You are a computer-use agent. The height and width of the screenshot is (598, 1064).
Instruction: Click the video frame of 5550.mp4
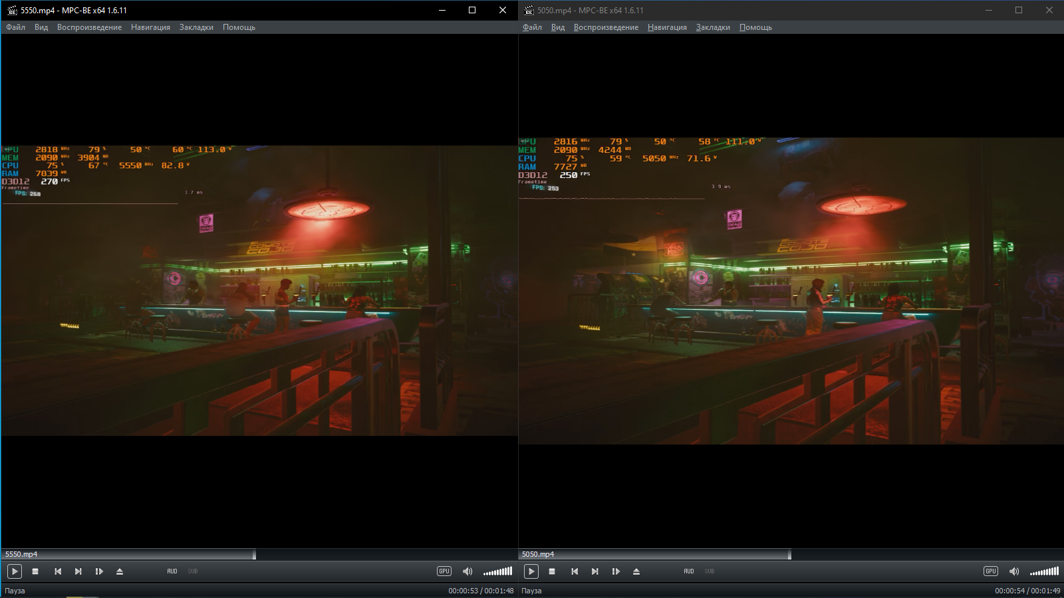(259, 290)
